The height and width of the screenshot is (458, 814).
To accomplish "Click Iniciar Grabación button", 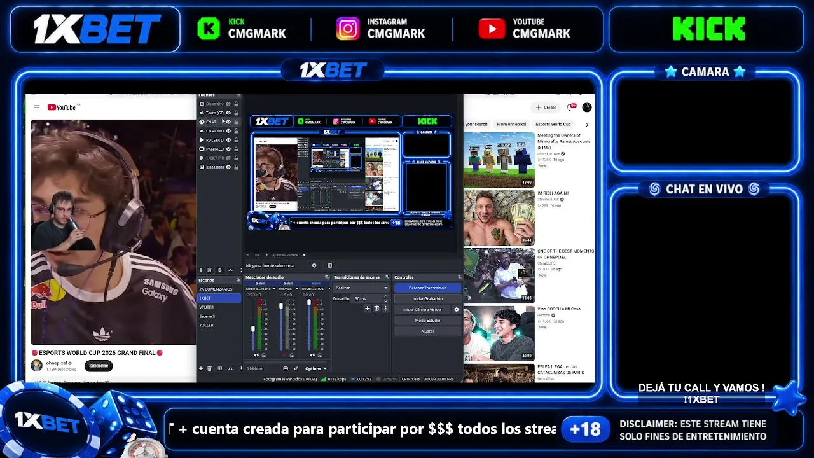I will [x=427, y=298].
